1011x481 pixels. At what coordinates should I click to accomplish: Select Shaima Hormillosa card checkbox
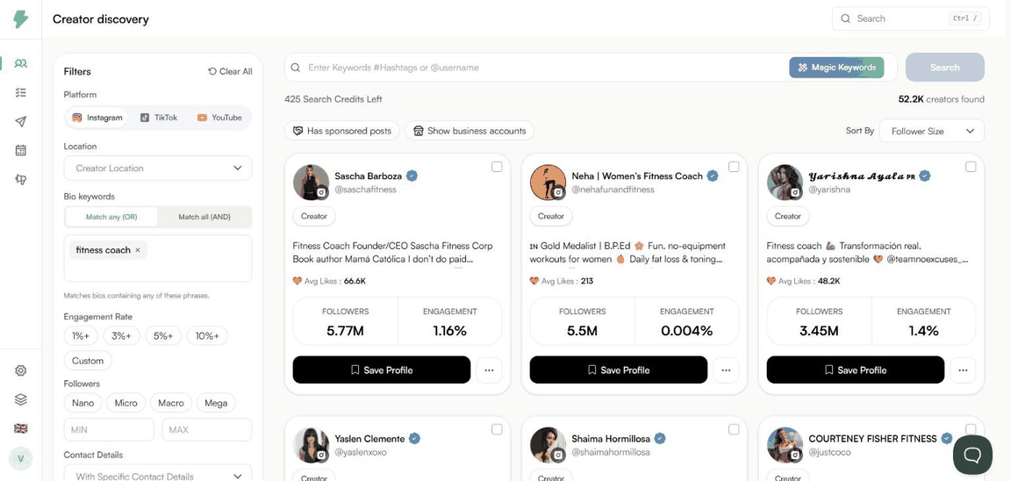(734, 429)
